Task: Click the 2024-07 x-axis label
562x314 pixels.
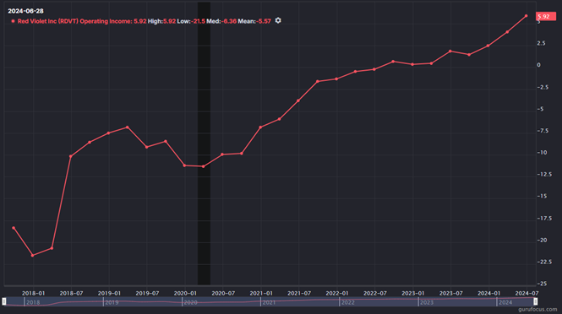Action: [527, 293]
